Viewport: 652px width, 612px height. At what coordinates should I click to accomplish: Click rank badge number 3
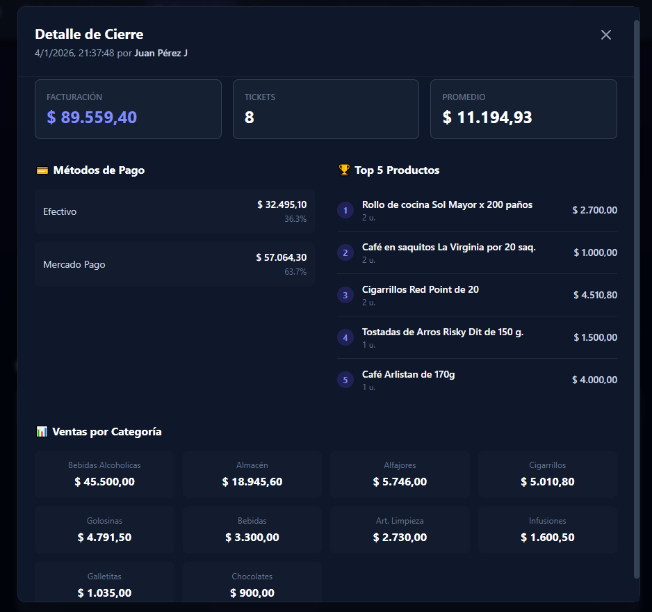tap(345, 295)
